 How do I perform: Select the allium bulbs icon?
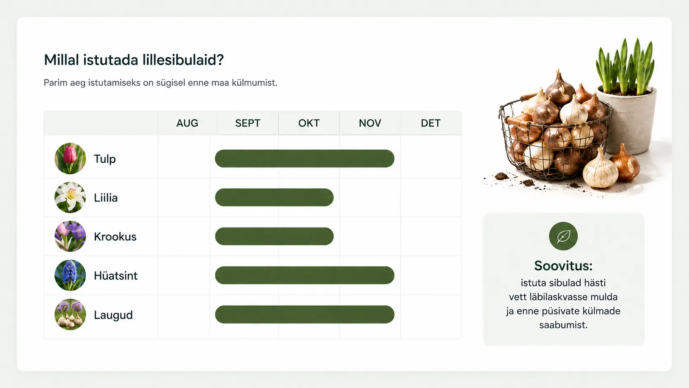[70, 315]
